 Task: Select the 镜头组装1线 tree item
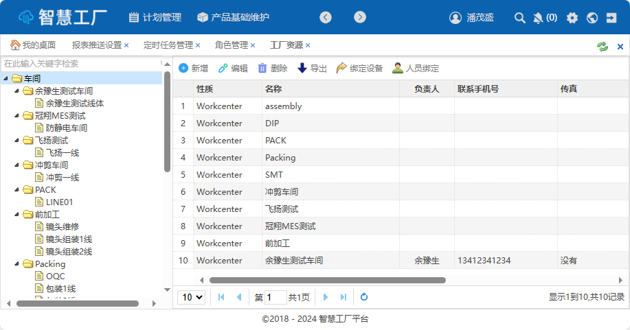click(69, 239)
